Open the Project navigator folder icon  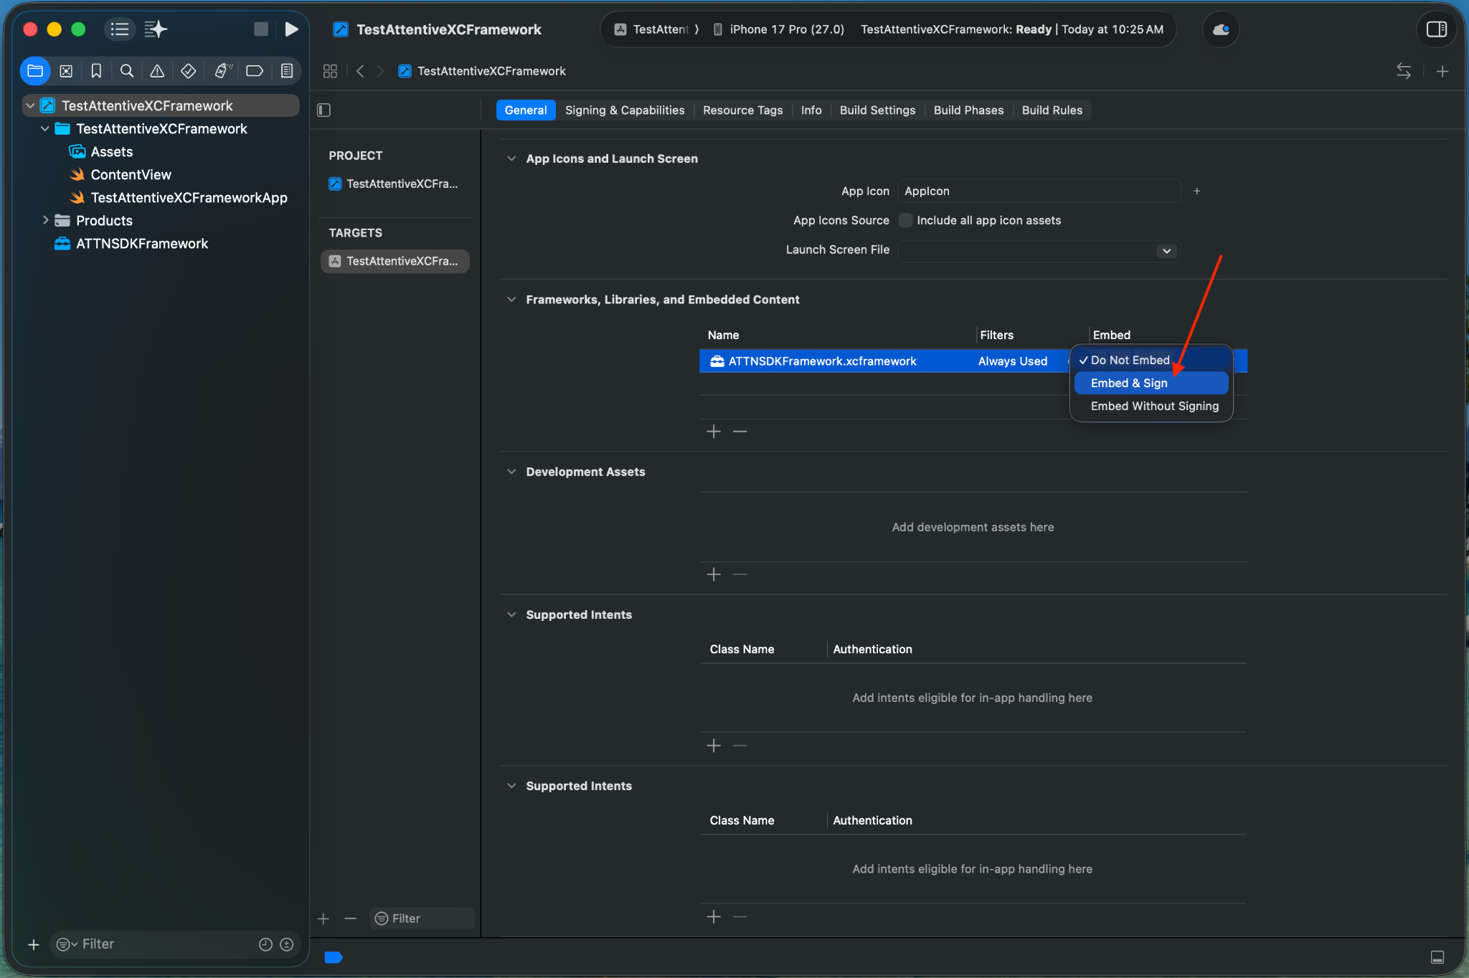pos(35,71)
